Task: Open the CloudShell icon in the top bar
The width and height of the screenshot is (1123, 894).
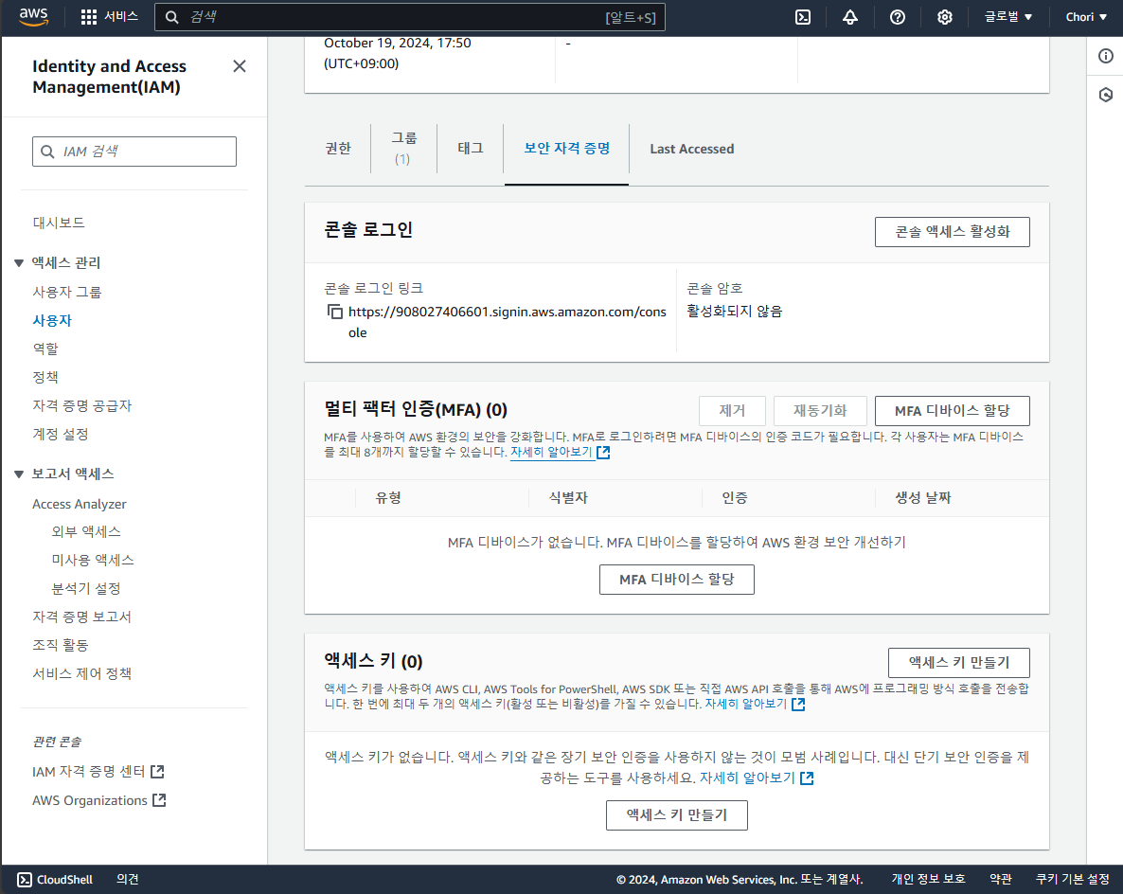Action: tap(803, 17)
